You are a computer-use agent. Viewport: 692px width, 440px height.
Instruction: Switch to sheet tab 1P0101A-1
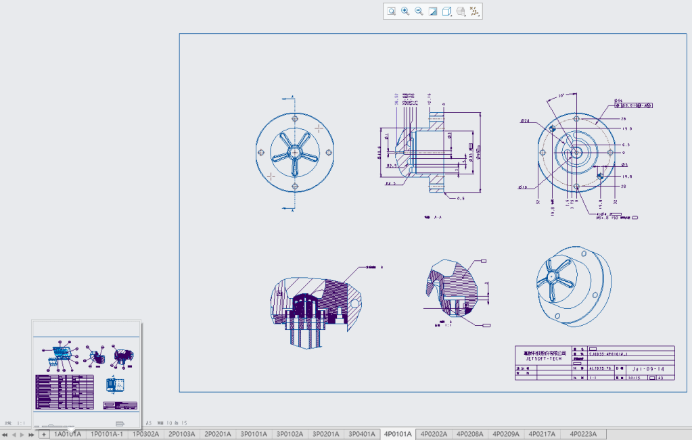107,434
